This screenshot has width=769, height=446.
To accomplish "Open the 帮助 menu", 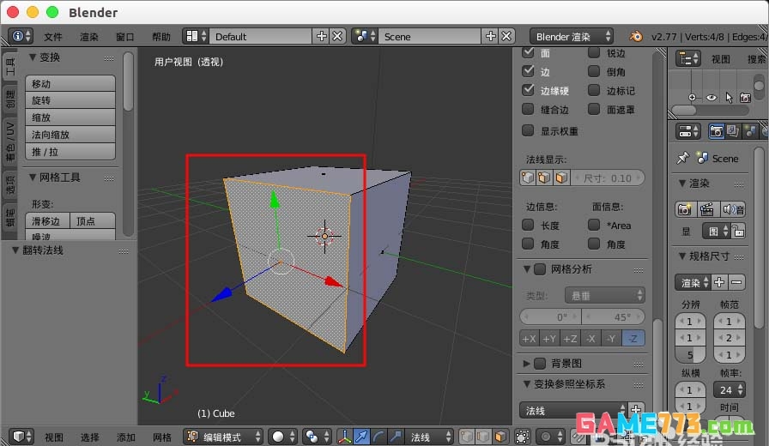I will pos(160,37).
